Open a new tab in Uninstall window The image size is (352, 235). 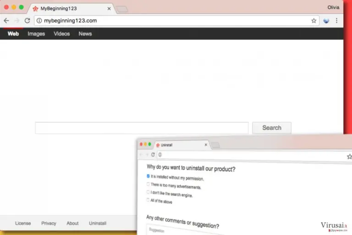coord(215,145)
